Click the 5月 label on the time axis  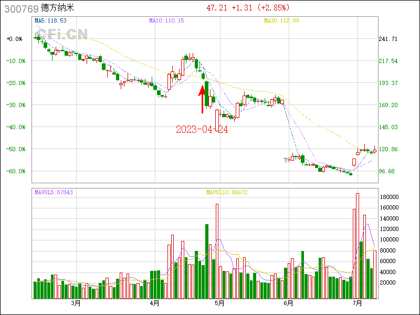220,303
